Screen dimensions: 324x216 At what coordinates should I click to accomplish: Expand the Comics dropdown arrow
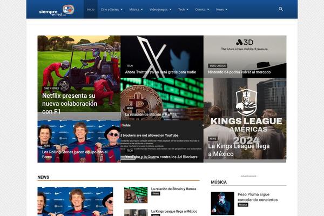[208, 9]
